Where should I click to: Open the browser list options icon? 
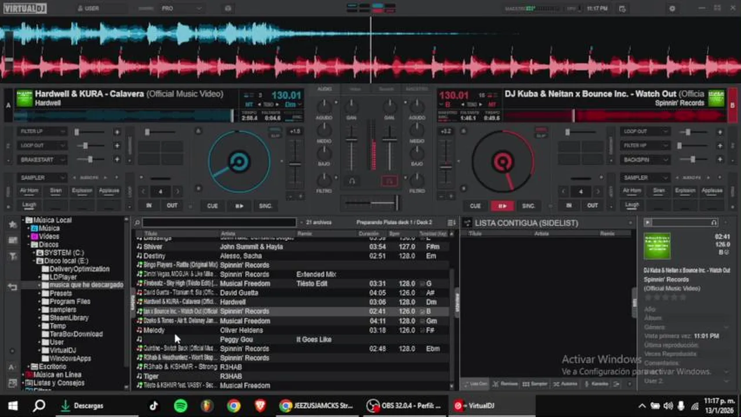452,222
